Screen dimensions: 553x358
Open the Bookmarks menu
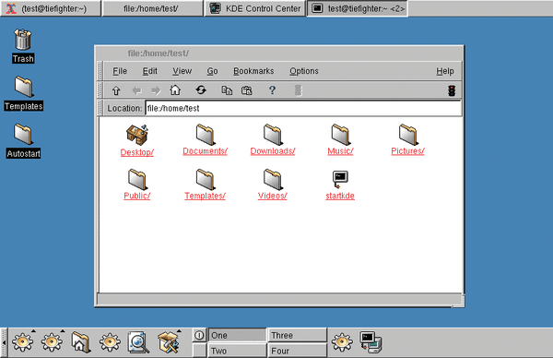click(253, 71)
